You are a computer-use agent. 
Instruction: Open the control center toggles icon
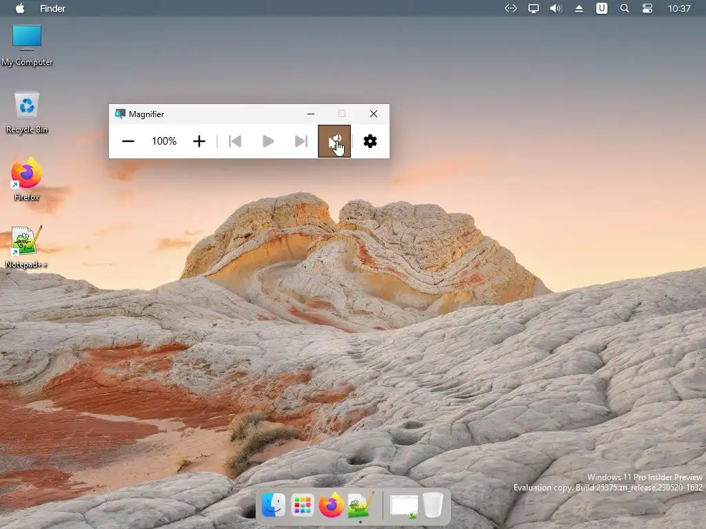pos(647,8)
